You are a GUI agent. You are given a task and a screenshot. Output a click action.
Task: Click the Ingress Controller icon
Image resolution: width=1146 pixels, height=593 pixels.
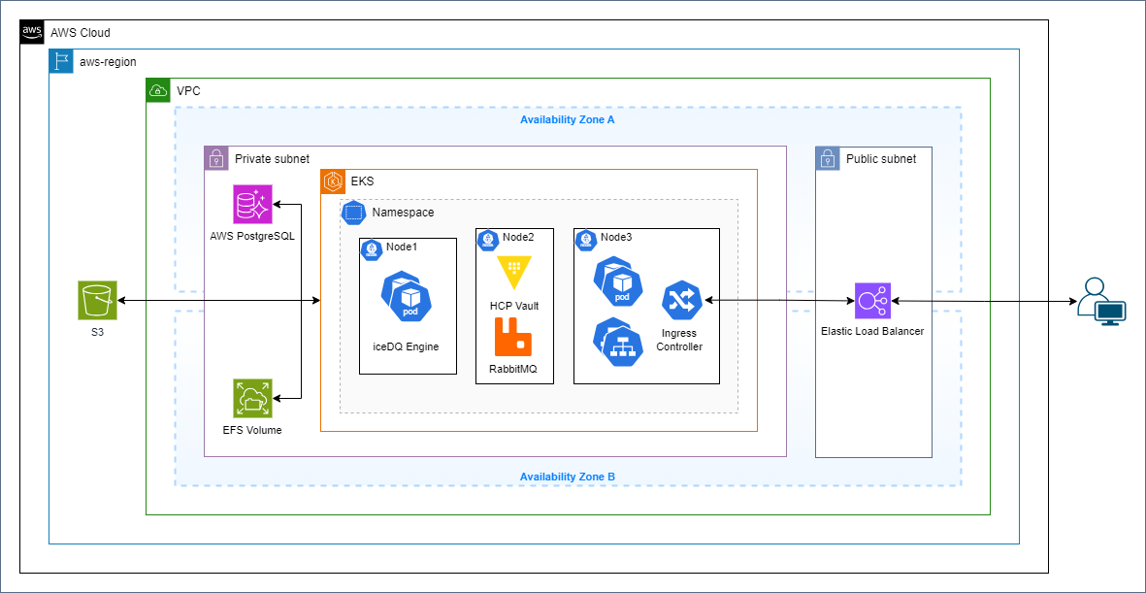click(x=681, y=301)
